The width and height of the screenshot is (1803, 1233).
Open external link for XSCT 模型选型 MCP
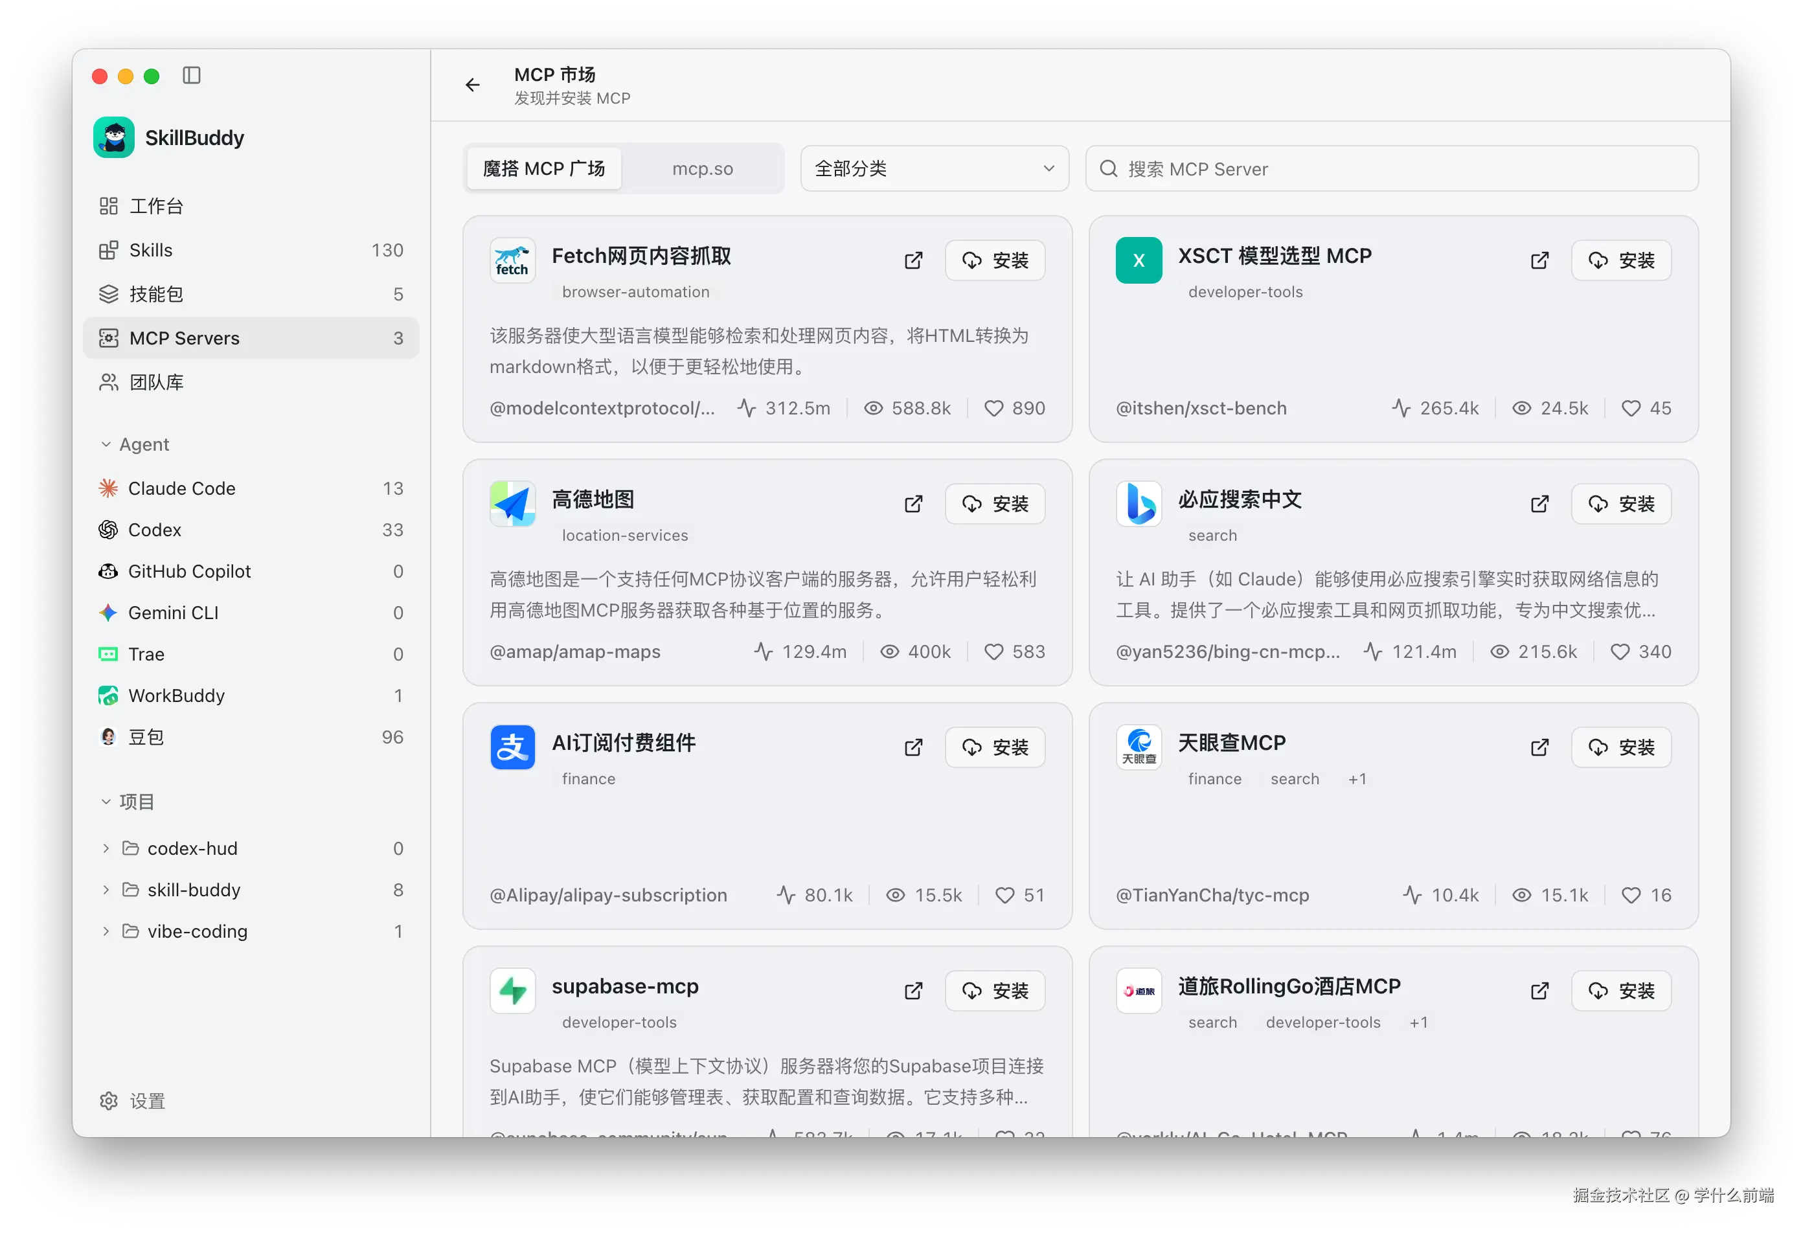click(1540, 260)
